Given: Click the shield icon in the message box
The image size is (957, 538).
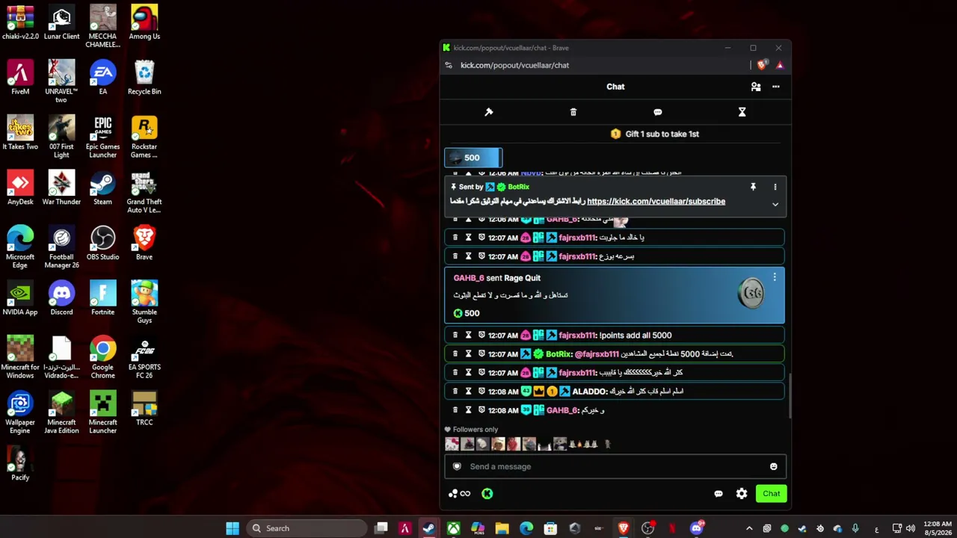Looking at the screenshot, I should pos(457,466).
